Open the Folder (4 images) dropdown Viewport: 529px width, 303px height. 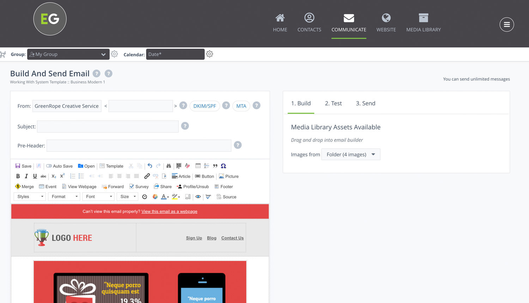(351, 154)
